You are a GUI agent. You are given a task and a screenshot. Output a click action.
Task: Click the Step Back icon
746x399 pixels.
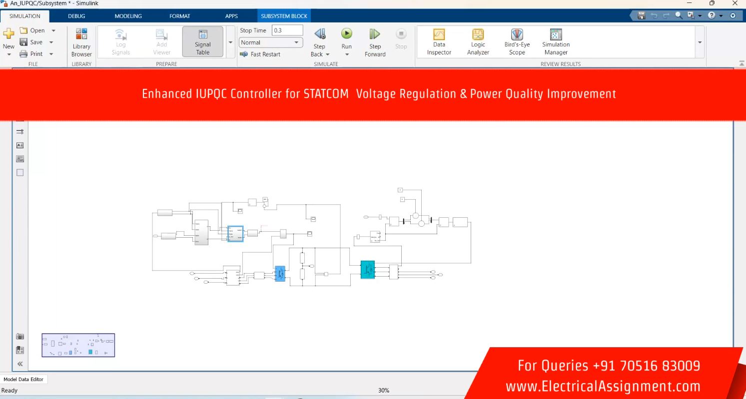pos(320,34)
